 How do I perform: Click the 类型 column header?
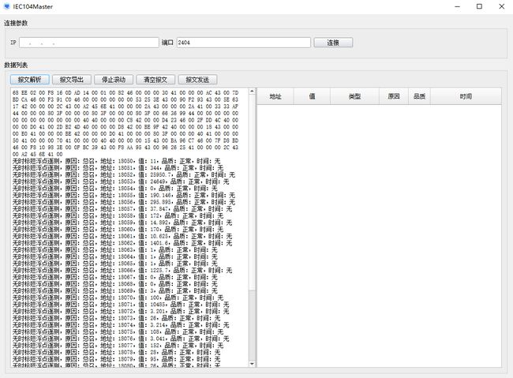click(354, 96)
